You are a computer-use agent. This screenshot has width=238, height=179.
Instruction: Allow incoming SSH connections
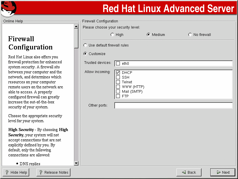(118, 77)
